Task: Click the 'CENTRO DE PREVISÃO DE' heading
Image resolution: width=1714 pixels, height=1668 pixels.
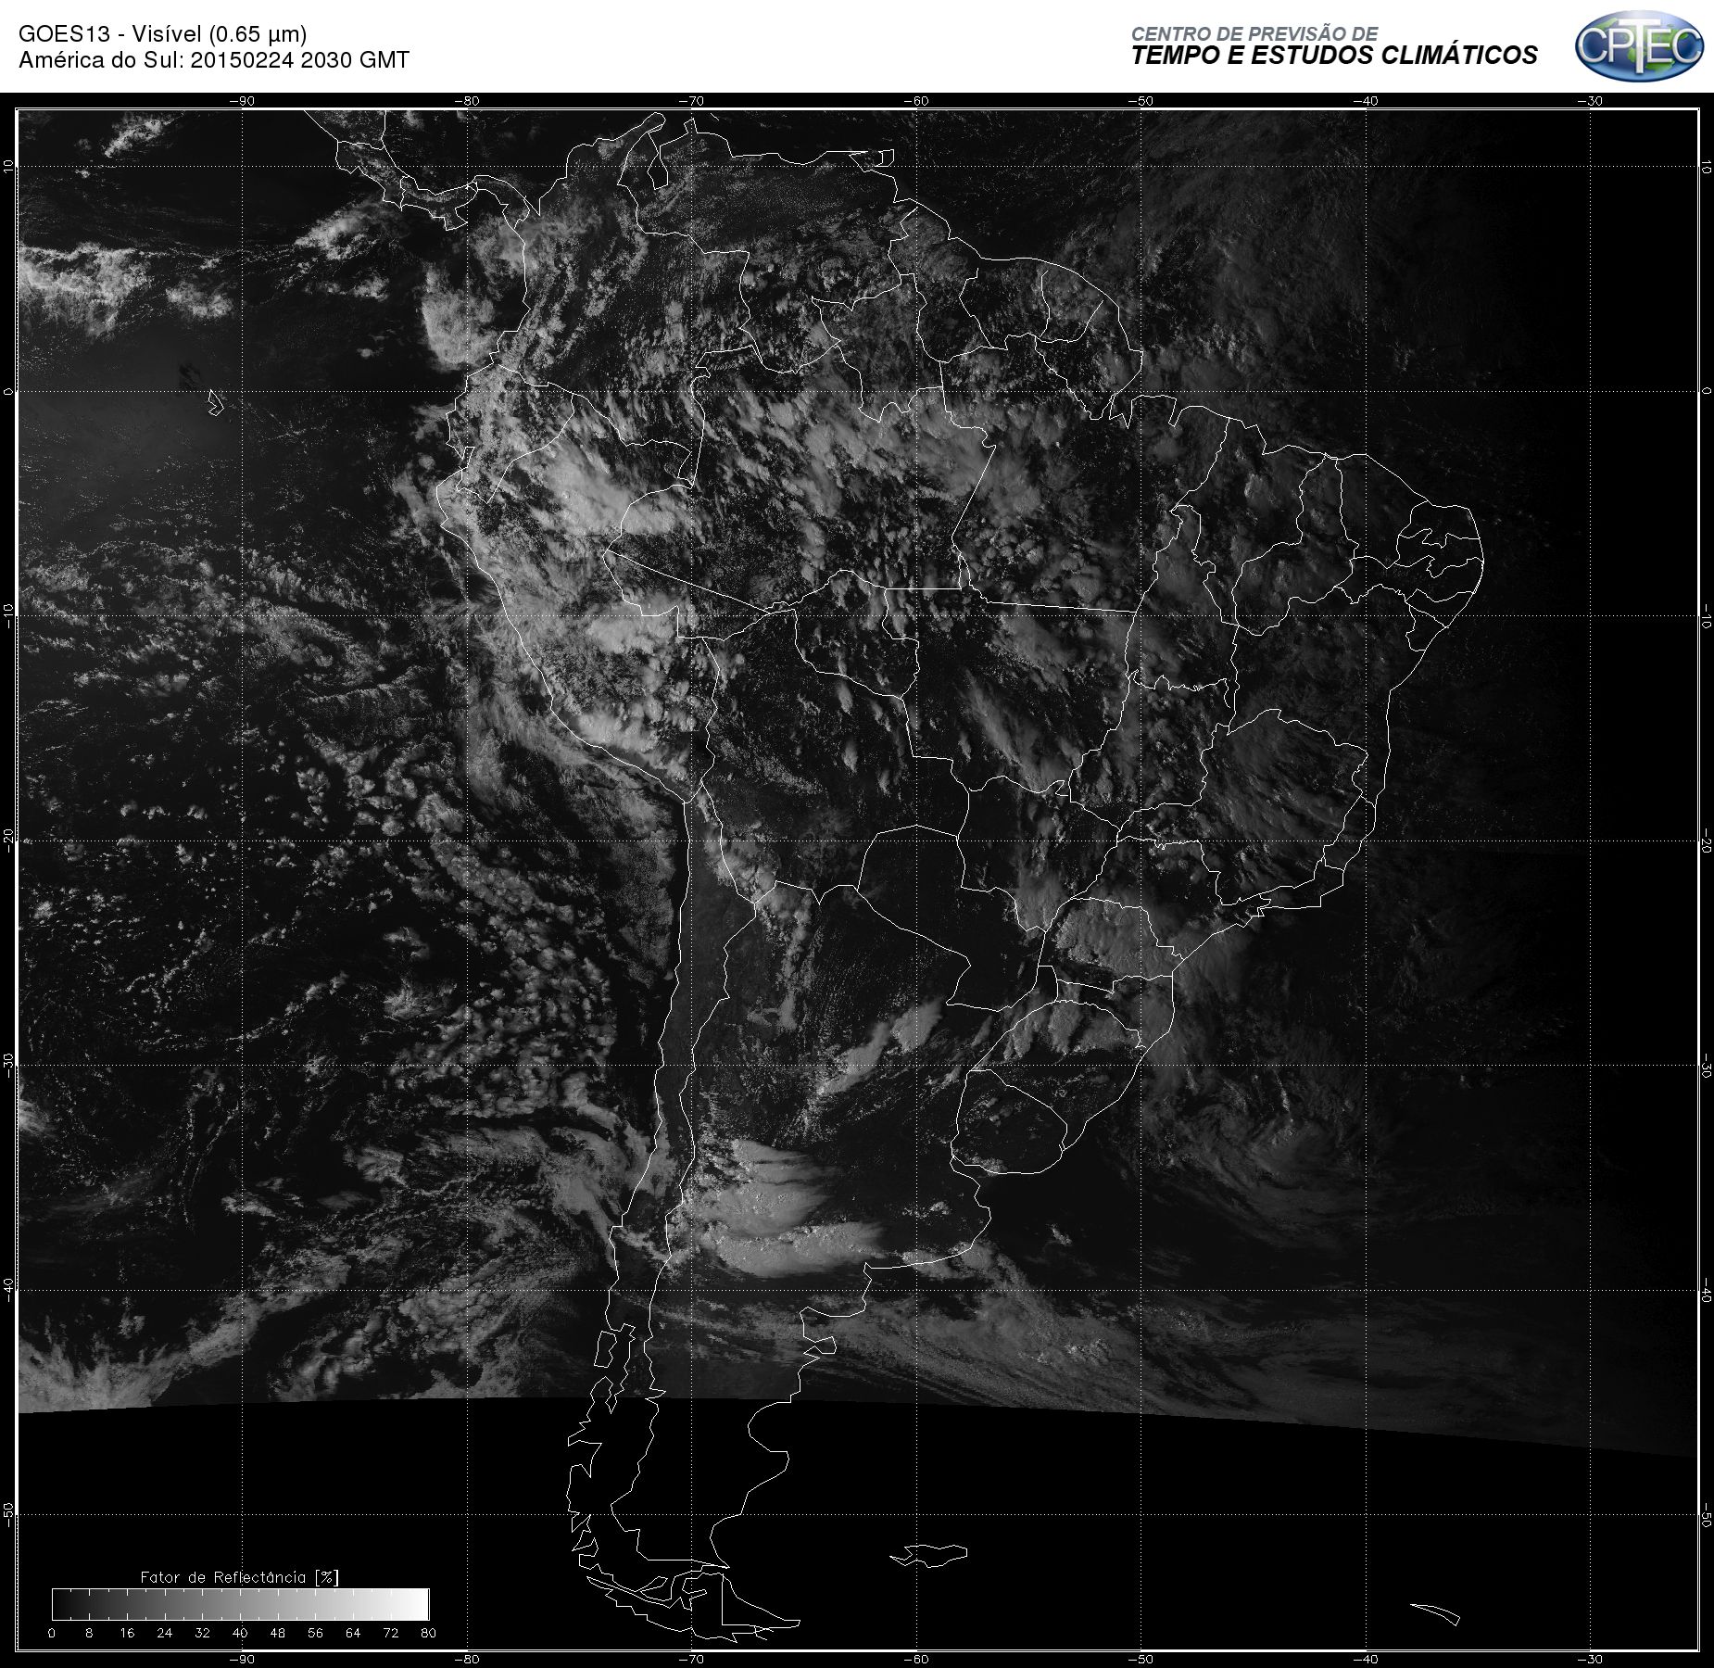Action: (x=1254, y=33)
